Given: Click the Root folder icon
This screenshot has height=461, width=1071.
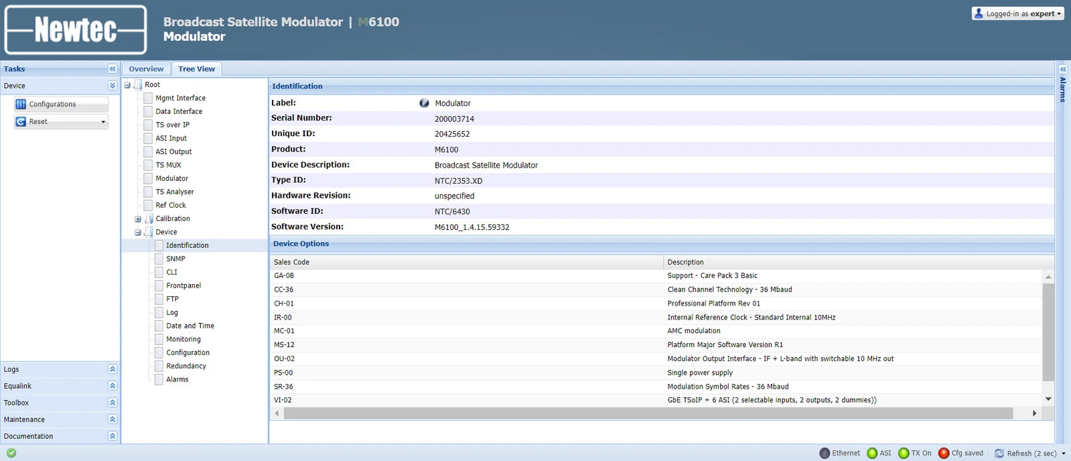Looking at the screenshot, I should [x=138, y=84].
